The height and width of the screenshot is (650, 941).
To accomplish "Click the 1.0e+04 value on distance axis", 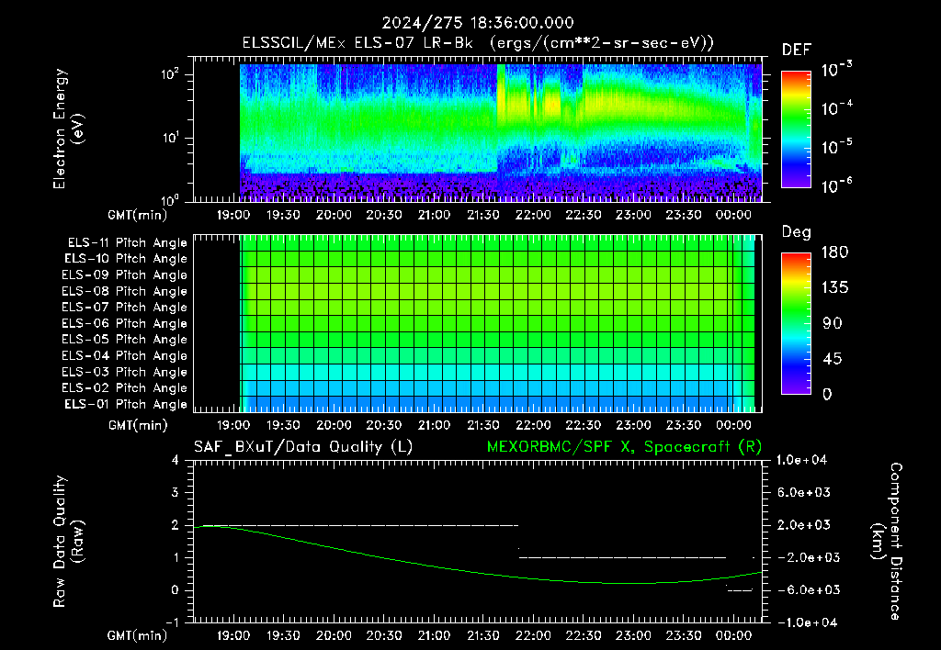I will pyautogui.click(x=801, y=460).
